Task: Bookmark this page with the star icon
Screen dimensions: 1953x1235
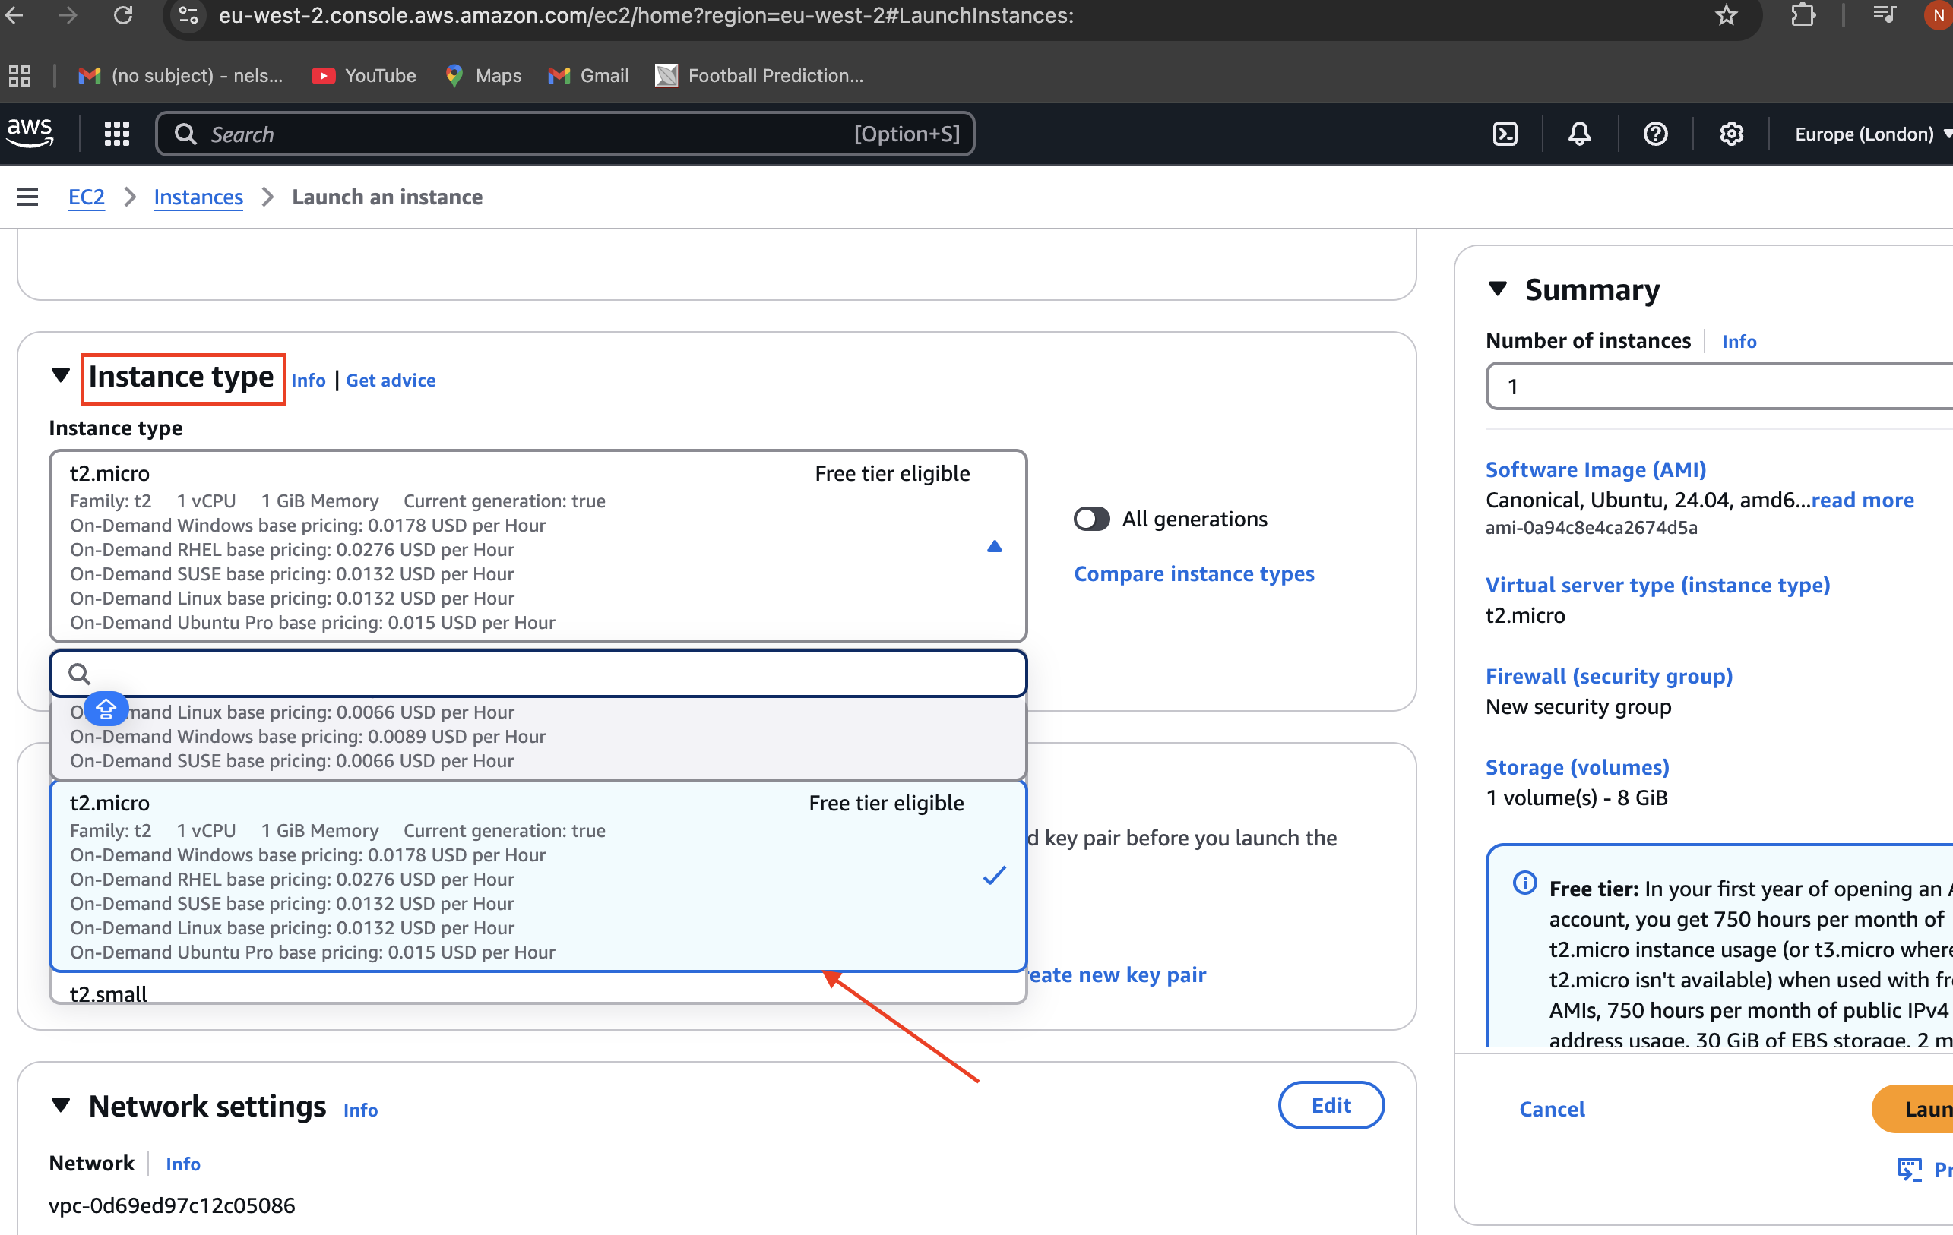Action: (1726, 14)
